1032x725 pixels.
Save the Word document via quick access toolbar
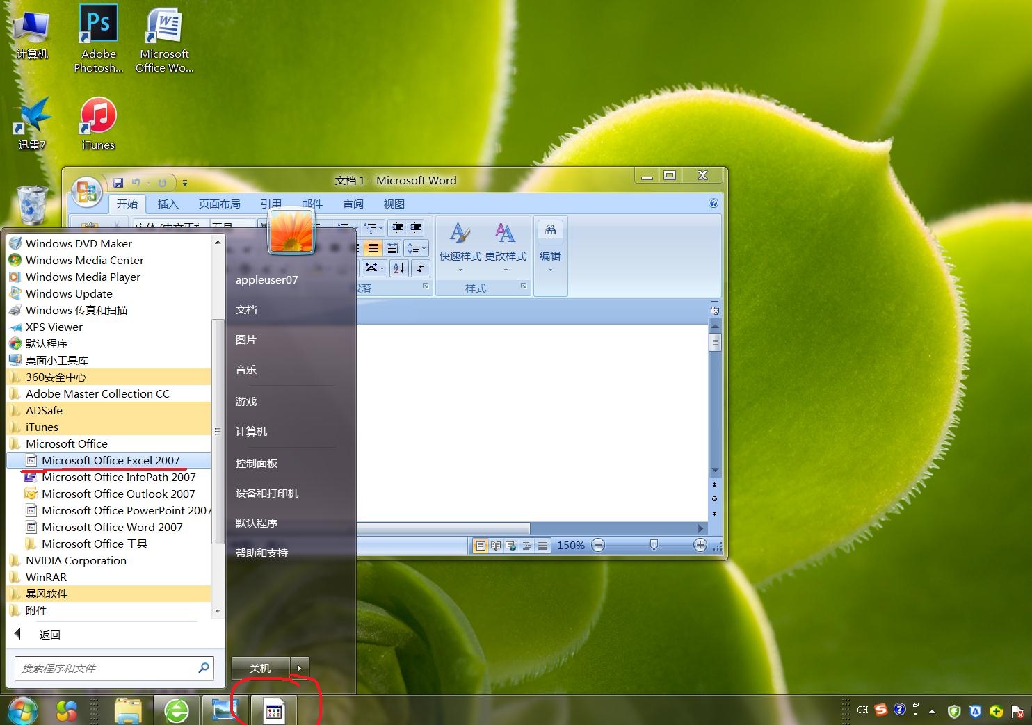[118, 183]
